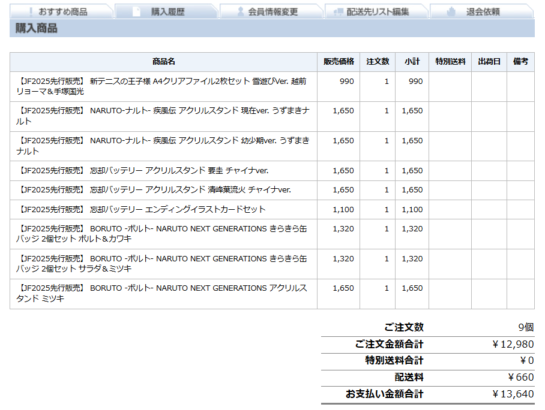This screenshot has height=410, width=545.
Task: Click the 購入商品 section heading
Action: coord(36,28)
